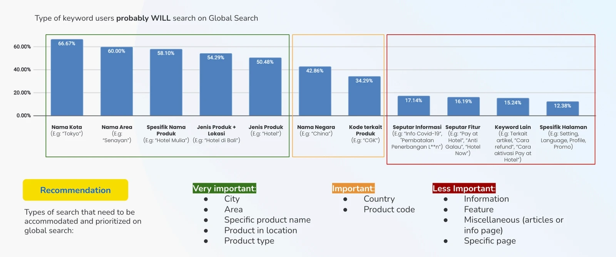Click the 'City' bullet item
The height and width of the screenshot is (257, 616).
(232, 199)
